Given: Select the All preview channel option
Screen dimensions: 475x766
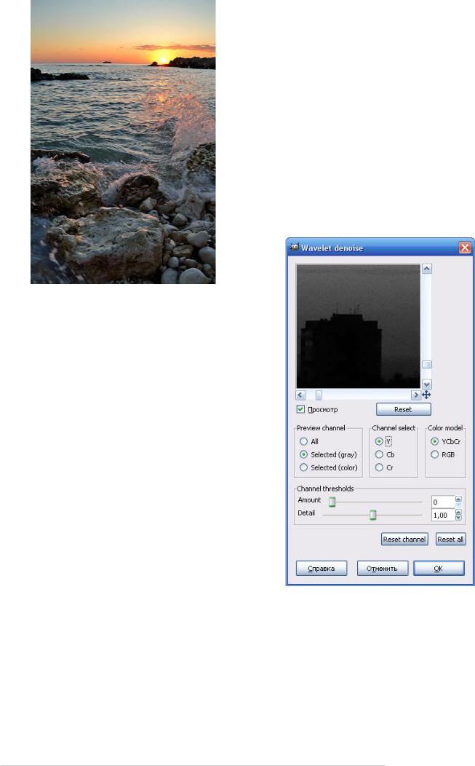Looking at the screenshot, I should [x=303, y=441].
